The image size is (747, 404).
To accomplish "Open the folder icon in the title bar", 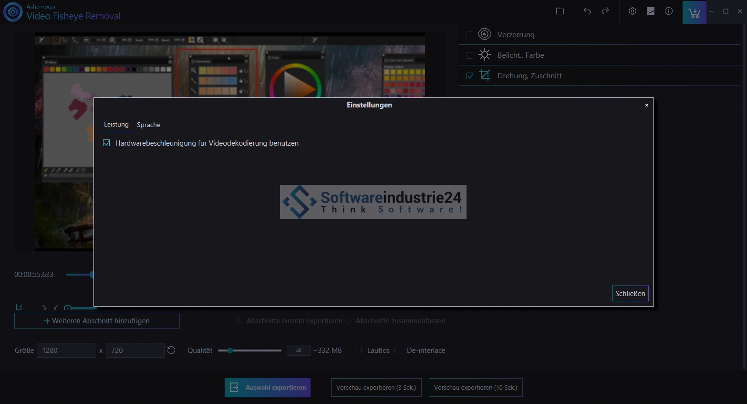I will [560, 11].
